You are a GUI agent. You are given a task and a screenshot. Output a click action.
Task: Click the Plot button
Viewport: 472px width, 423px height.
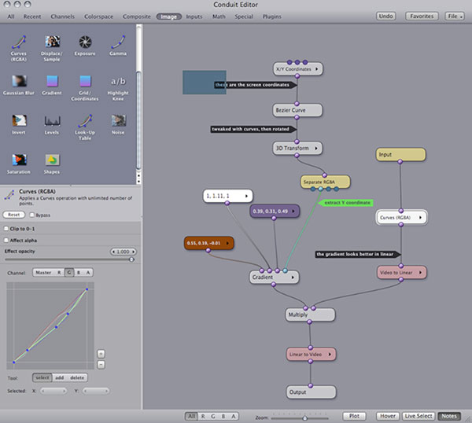(x=354, y=416)
